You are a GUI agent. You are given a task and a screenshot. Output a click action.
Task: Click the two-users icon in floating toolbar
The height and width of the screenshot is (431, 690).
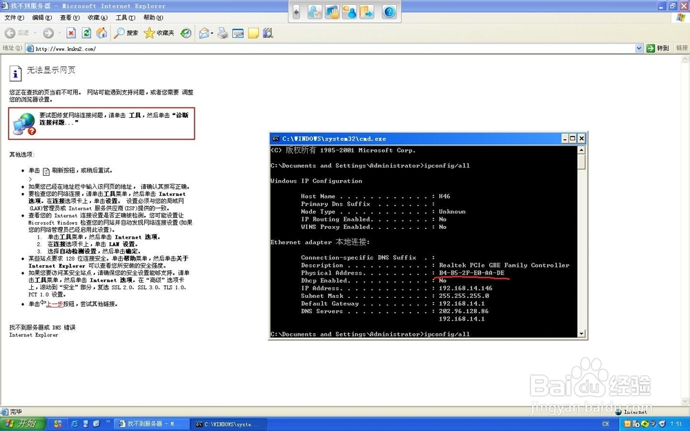[349, 12]
